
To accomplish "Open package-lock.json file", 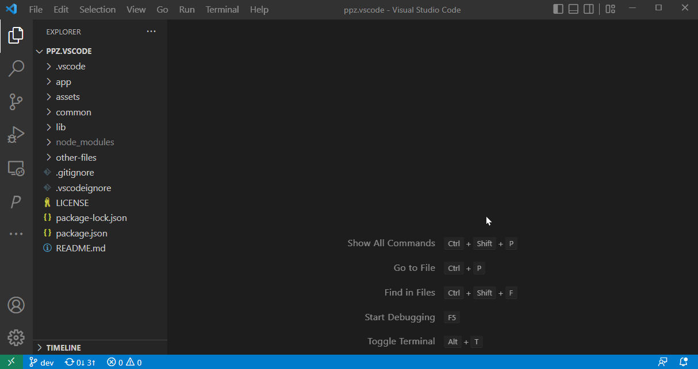I will 100,218.
